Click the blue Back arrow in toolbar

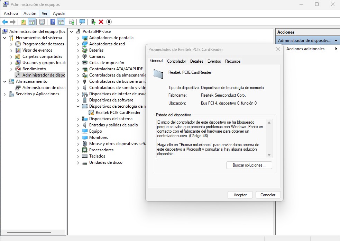click(5, 22)
